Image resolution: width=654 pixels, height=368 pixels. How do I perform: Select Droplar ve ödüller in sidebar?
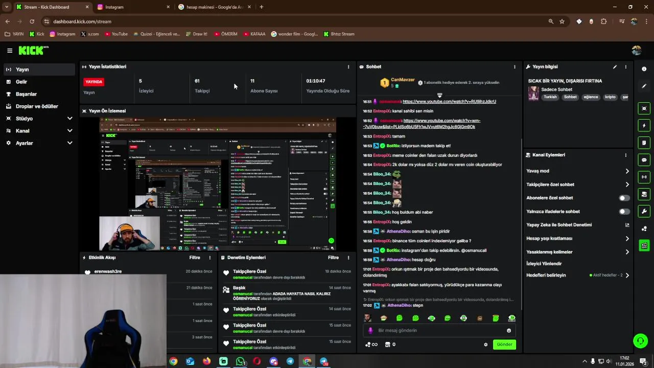click(x=40, y=106)
